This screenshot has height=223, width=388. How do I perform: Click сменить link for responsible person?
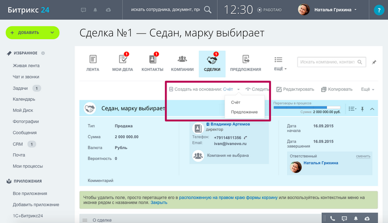click(x=363, y=156)
